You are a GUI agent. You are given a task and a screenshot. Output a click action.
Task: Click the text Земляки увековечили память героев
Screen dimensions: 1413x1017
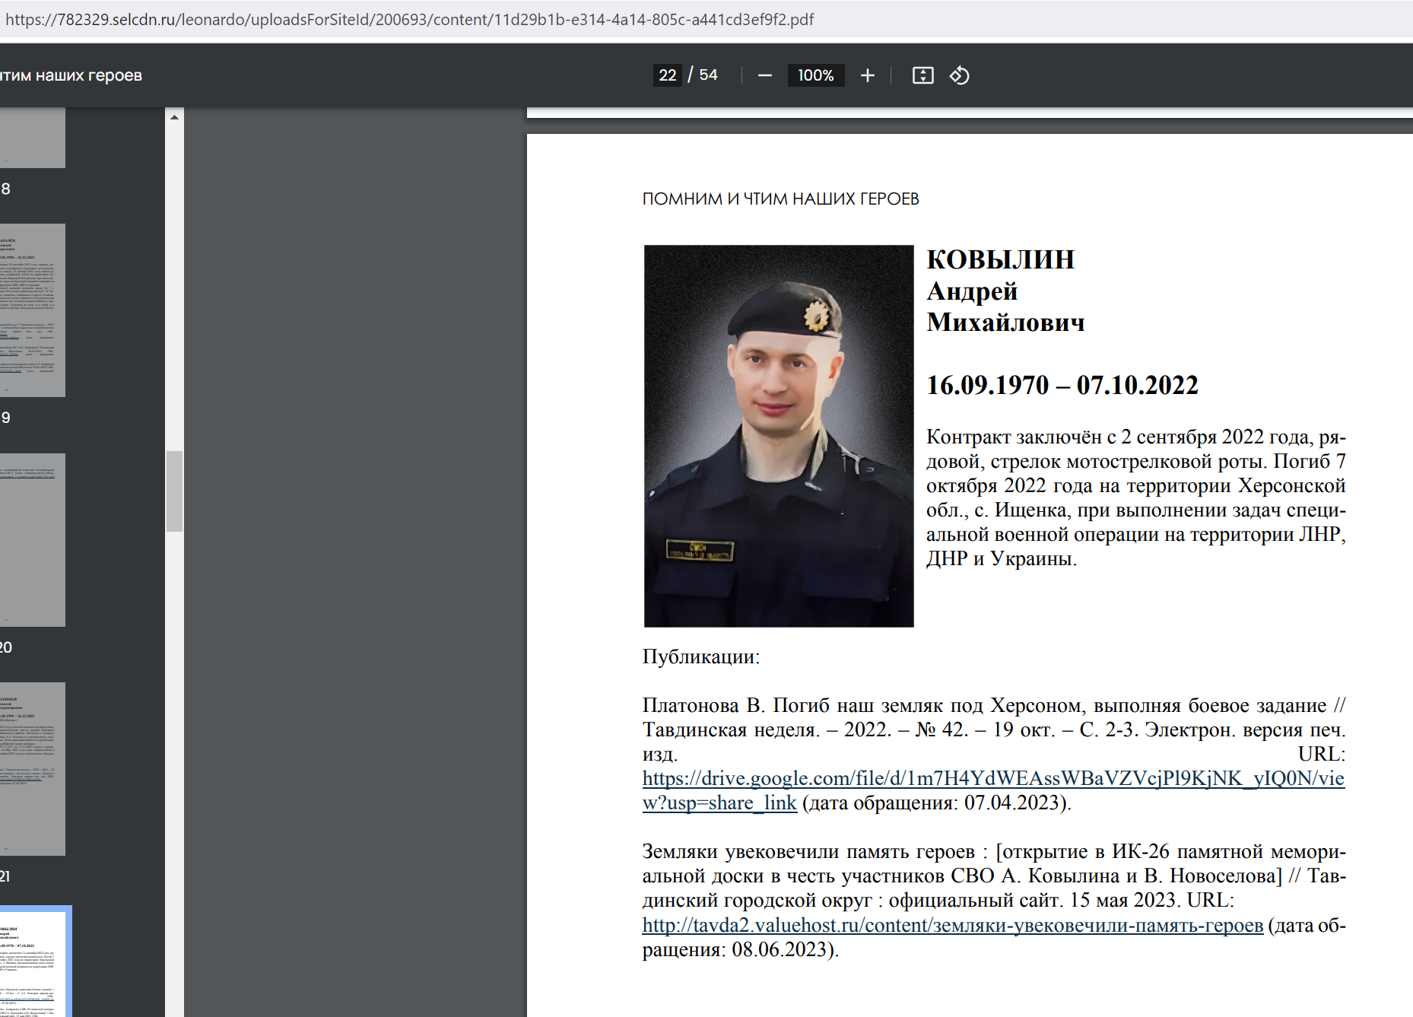click(808, 851)
